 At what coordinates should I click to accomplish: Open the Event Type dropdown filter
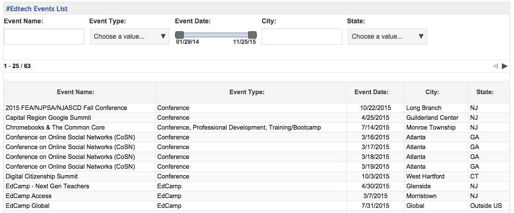pos(130,36)
